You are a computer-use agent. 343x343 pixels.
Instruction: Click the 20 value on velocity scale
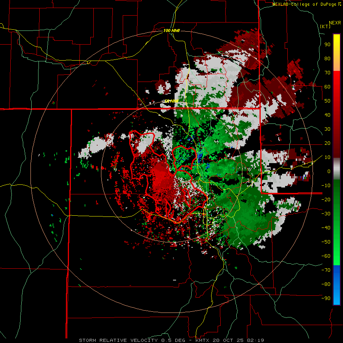pyautogui.click(x=327, y=143)
